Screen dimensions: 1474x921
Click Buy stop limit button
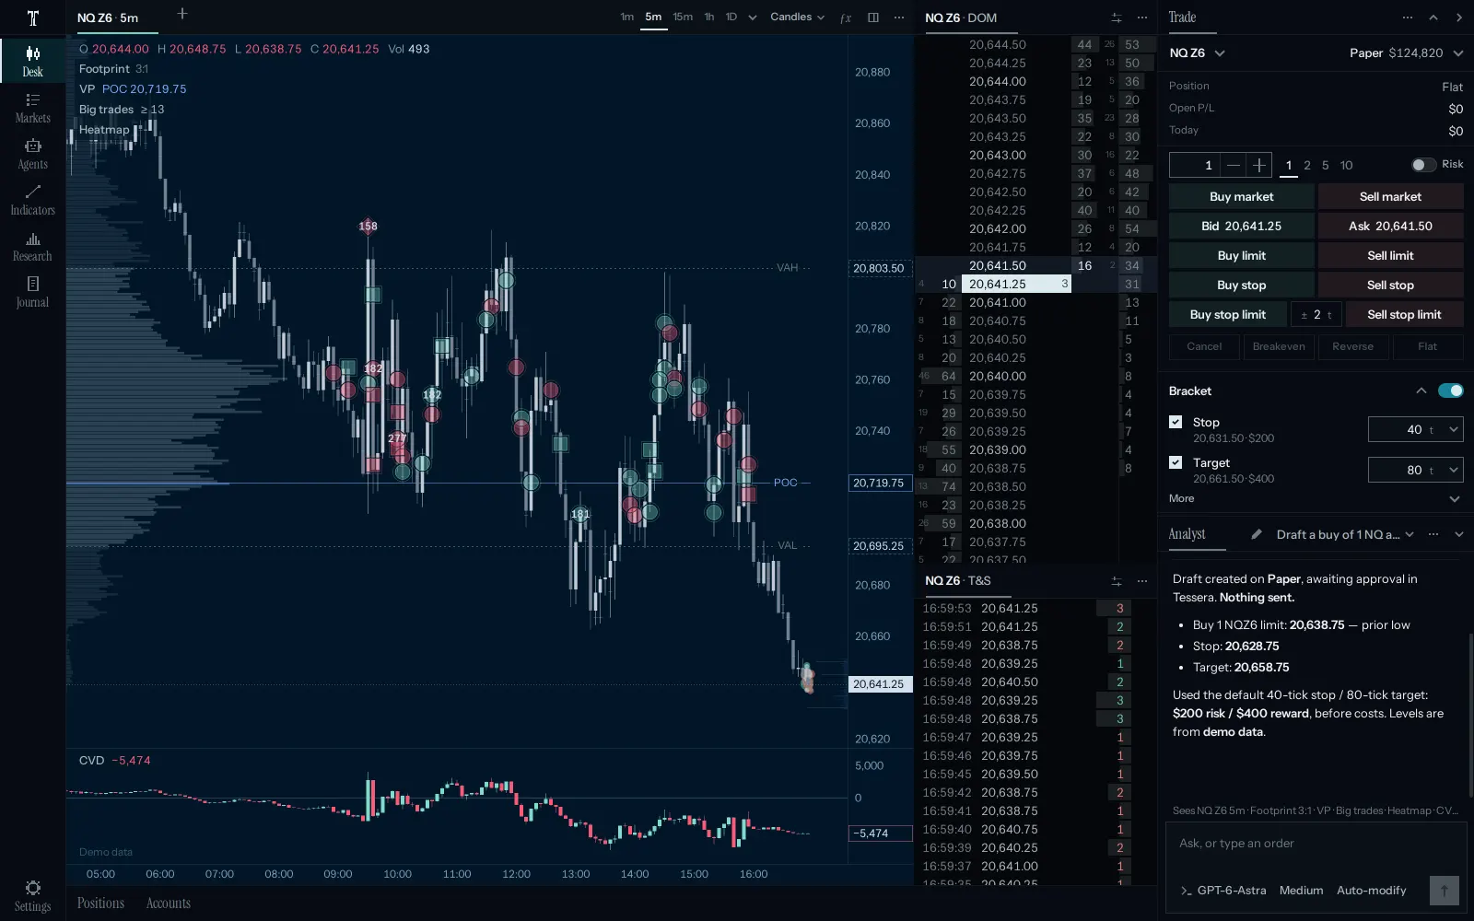point(1227,314)
